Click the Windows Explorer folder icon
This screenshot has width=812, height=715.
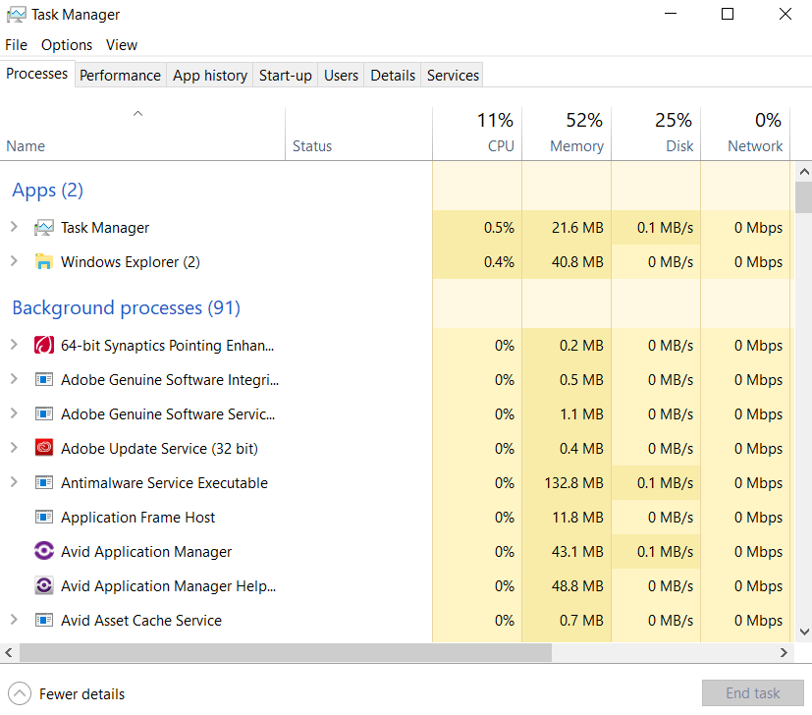point(44,261)
